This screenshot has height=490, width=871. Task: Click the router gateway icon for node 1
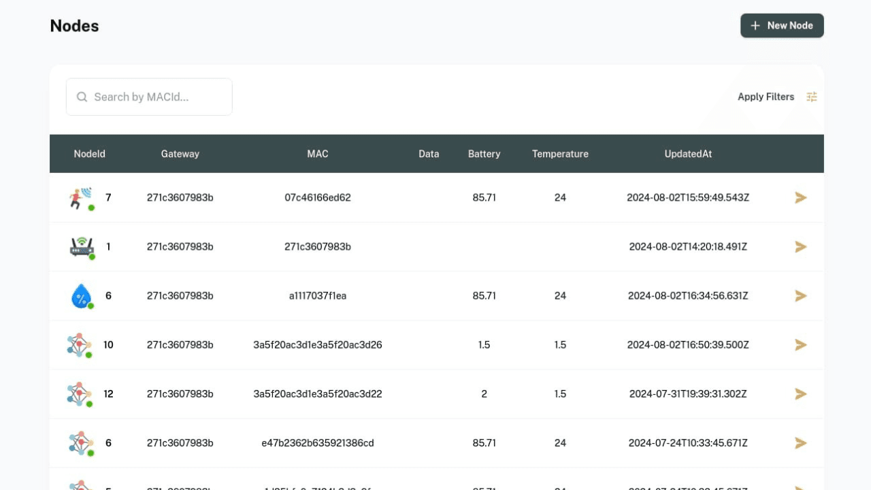[82, 246]
